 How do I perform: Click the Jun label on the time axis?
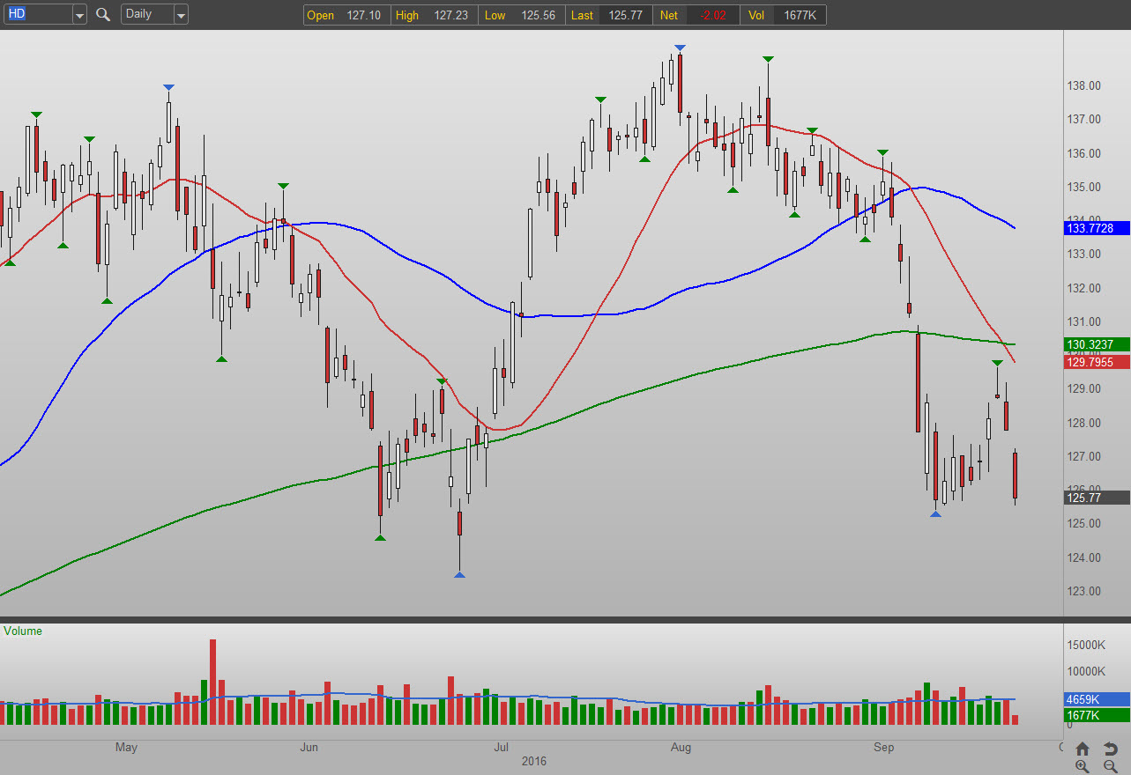coord(309,748)
